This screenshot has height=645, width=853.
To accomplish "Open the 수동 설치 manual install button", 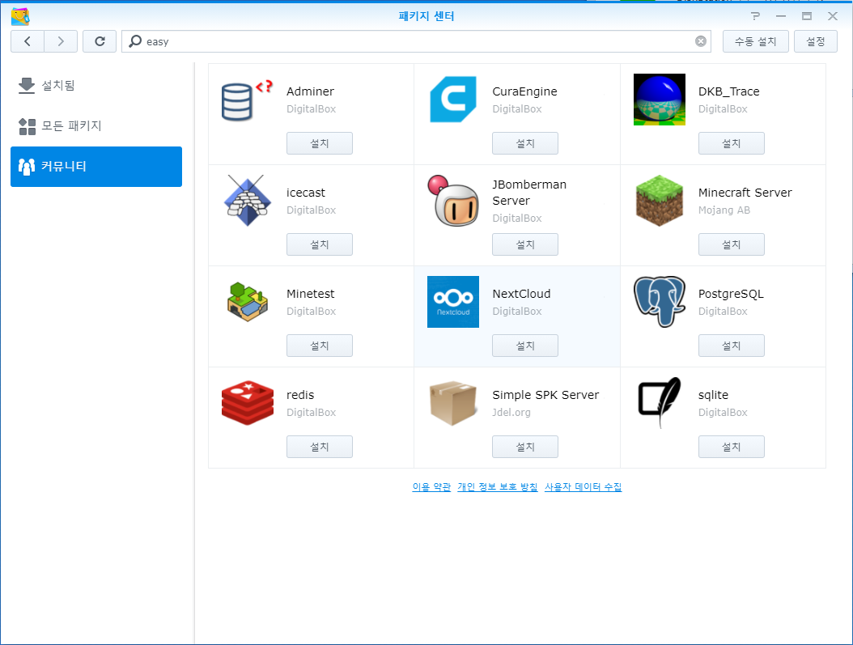I will pyautogui.click(x=755, y=41).
